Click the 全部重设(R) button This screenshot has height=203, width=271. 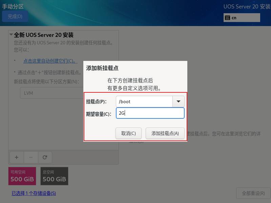253,193
